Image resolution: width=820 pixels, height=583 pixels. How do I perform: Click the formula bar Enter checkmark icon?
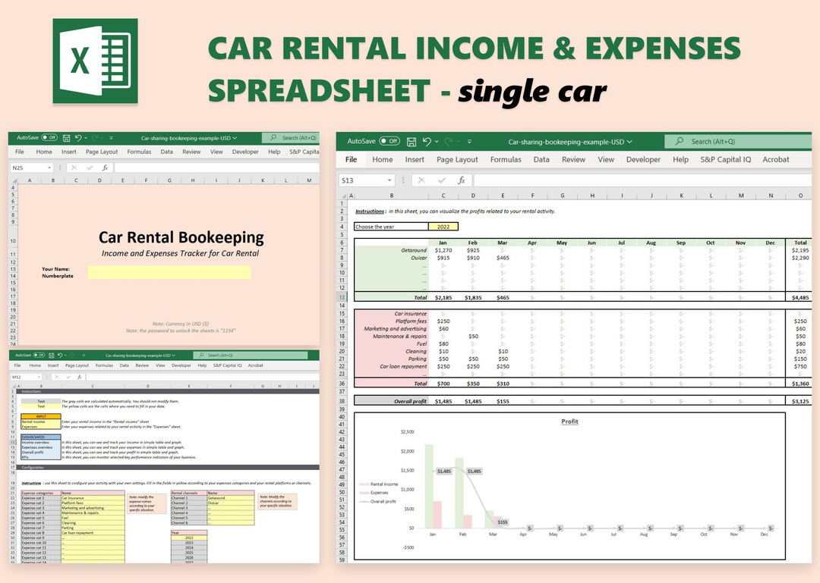pos(442,179)
